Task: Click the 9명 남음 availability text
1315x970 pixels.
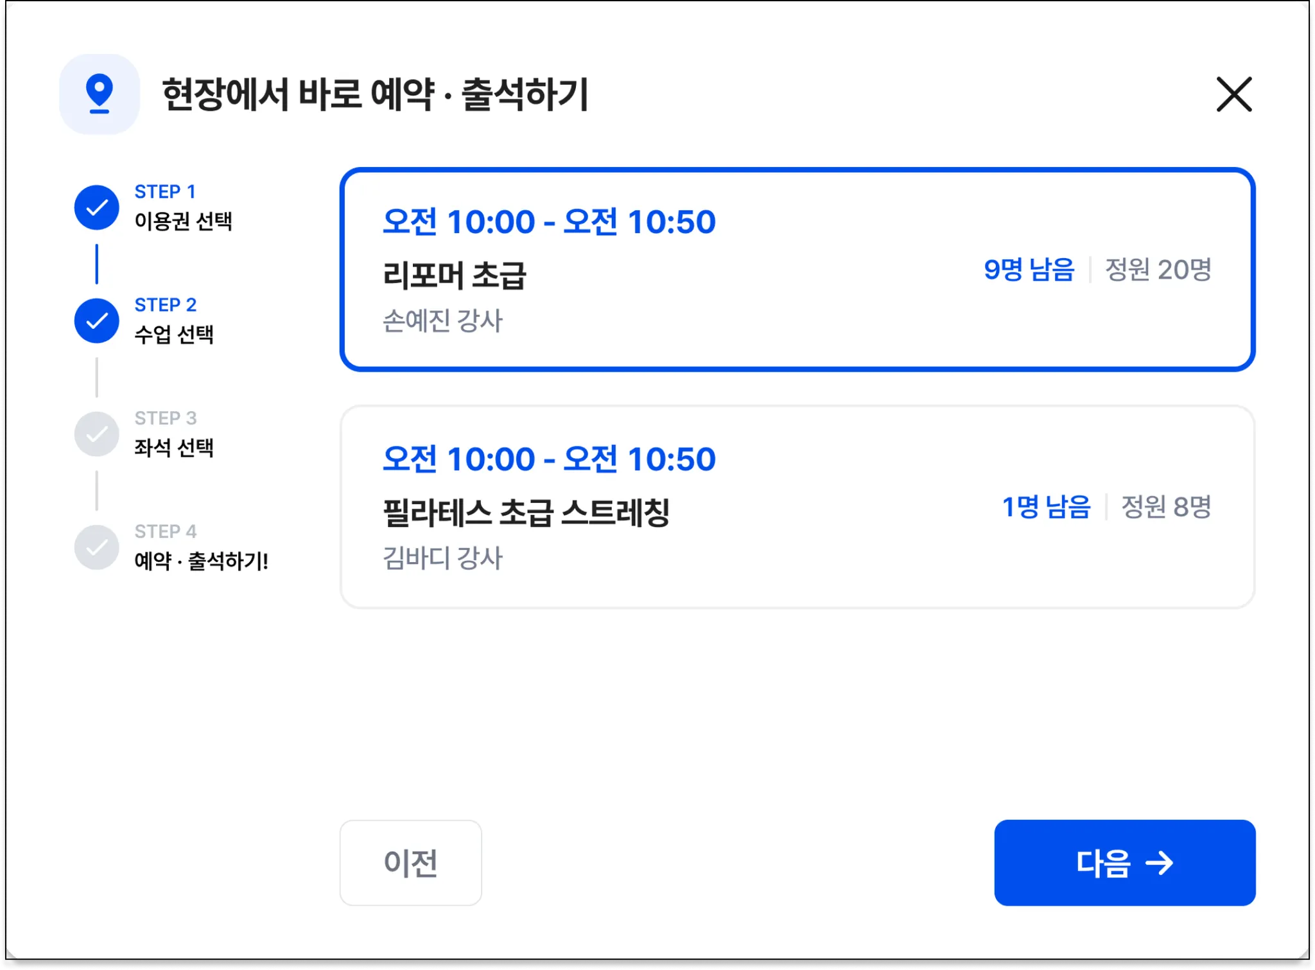Action: [x=1029, y=270]
